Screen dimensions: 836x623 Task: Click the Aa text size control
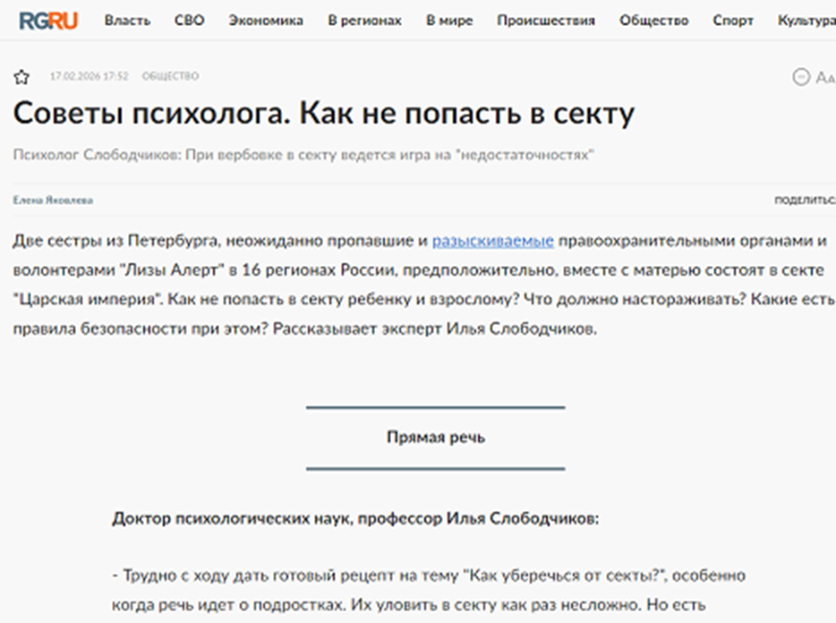(x=824, y=78)
